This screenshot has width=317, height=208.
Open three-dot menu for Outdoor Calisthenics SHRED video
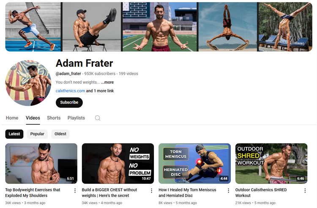click(x=305, y=191)
